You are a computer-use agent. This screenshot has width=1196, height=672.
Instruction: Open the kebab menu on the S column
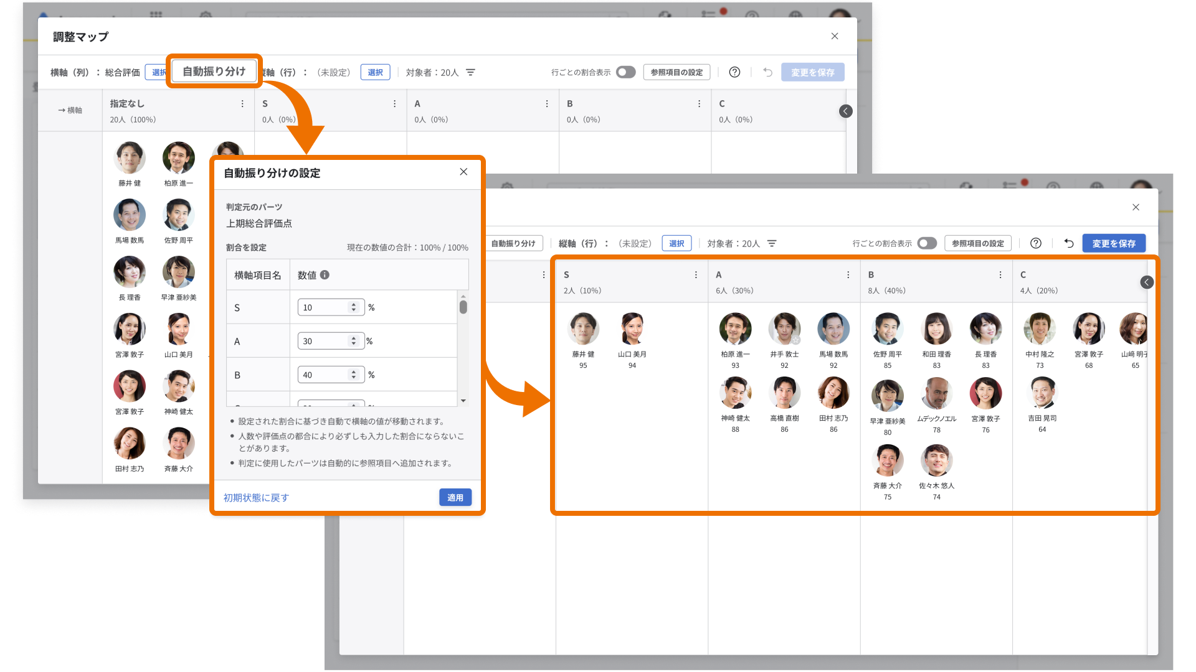click(x=394, y=103)
